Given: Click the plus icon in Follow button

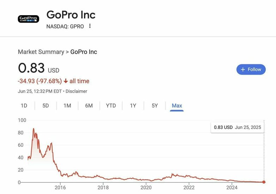Looking at the screenshot, I should pos(243,69).
